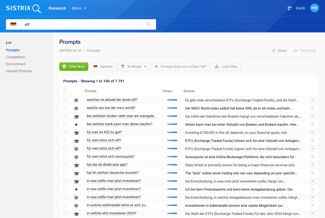Check the box for "welches ist aktuell der beste etf?"
This screenshot has width=325, height=218.
coord(65,100)
